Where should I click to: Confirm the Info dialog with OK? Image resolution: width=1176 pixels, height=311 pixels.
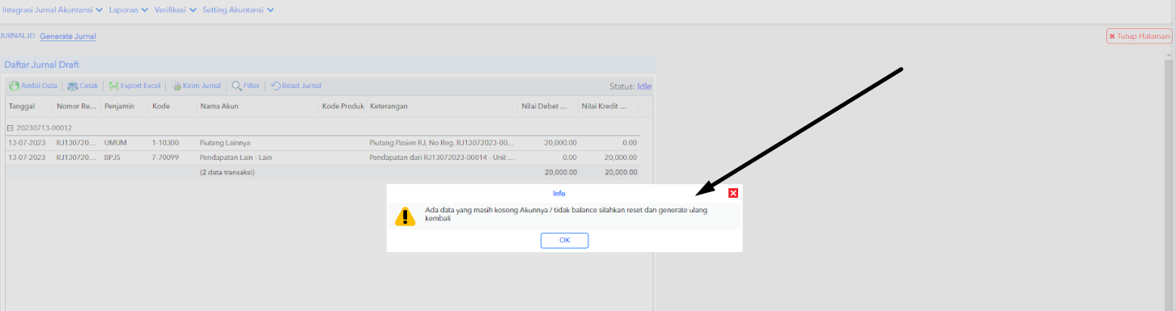click(x=564, y=240)
